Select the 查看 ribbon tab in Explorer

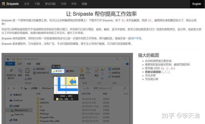pos(38,64)
